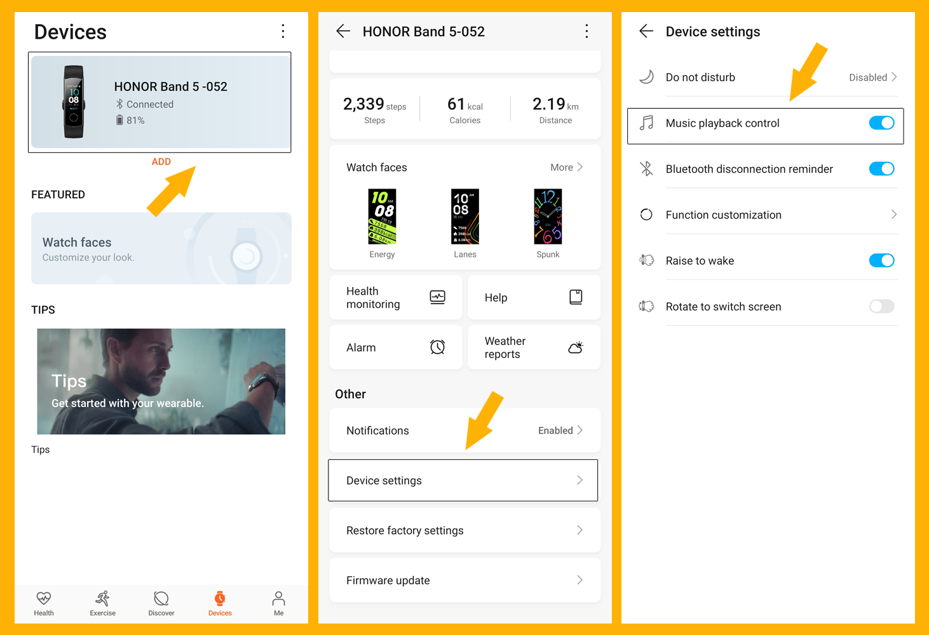Go back from HONOR Band 5-052 screen
Screen dimensions: 929x635
point(343,31)
